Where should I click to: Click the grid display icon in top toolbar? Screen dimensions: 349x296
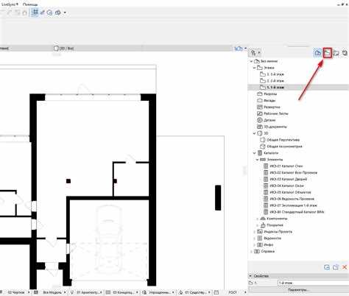[x=35, y=13]
